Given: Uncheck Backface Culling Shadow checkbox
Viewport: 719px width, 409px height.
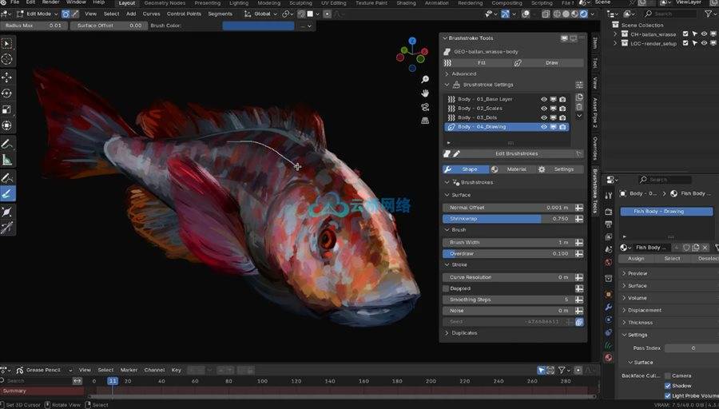Looking at the screenshot, I should coord(668,386).
